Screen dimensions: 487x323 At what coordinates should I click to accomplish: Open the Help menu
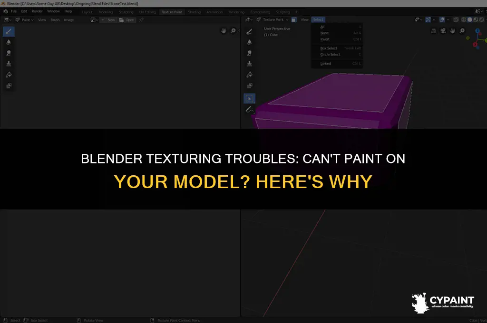(68, 11)
